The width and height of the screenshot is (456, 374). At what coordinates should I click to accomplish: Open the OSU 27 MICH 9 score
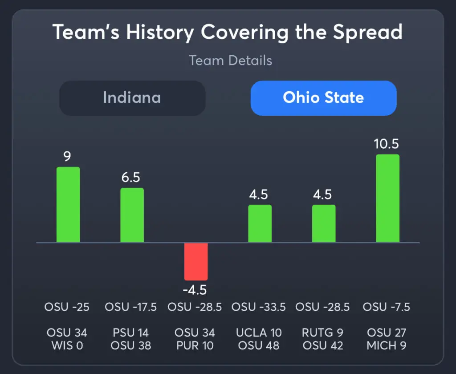click(x=387, y=339)
